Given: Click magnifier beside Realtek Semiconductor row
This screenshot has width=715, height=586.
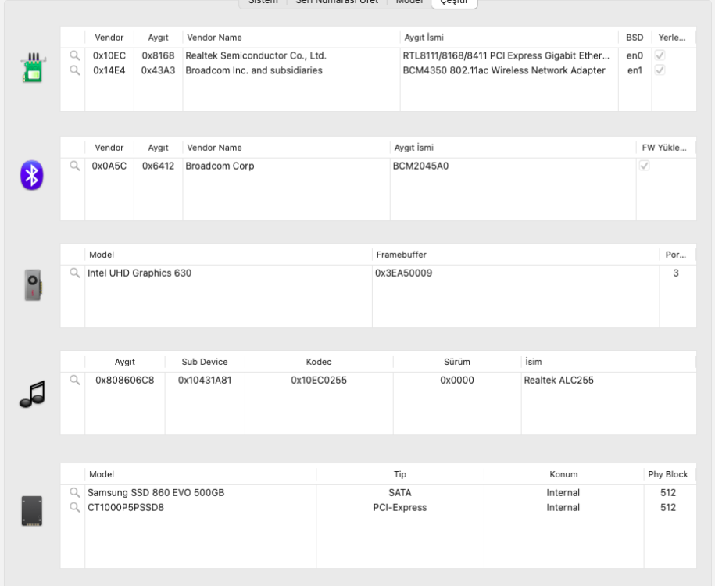Looking at the screenshot, I should [x=75, y=55].
